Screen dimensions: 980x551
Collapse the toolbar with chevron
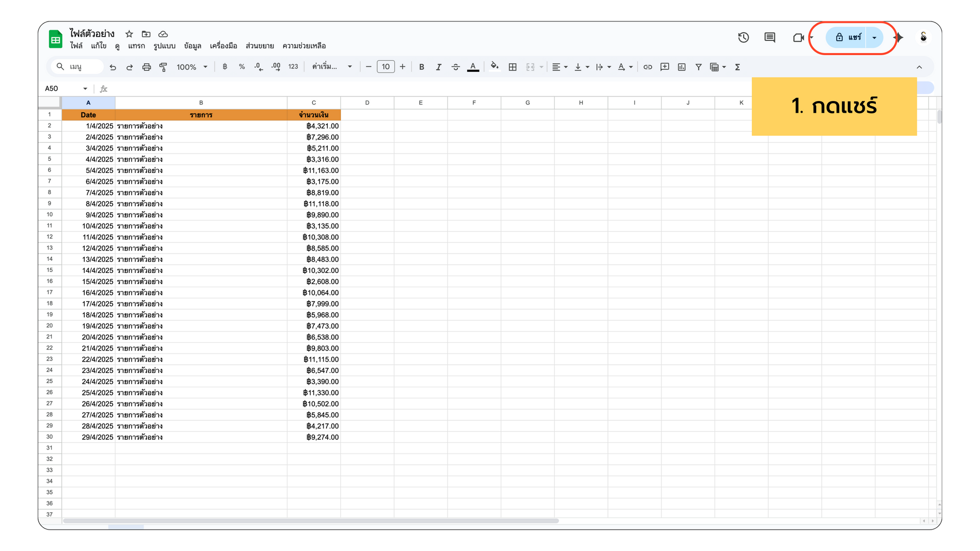pyautogui.click(x=919, y=67)
